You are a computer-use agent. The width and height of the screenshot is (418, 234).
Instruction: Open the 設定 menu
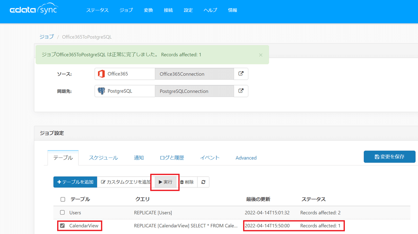(x=188, y=10)
